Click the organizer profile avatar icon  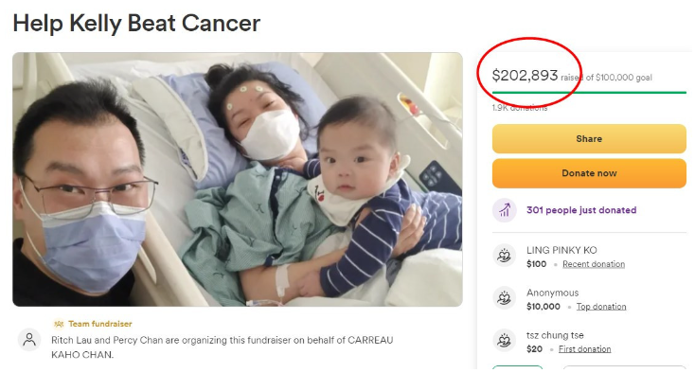coord(29,340)
